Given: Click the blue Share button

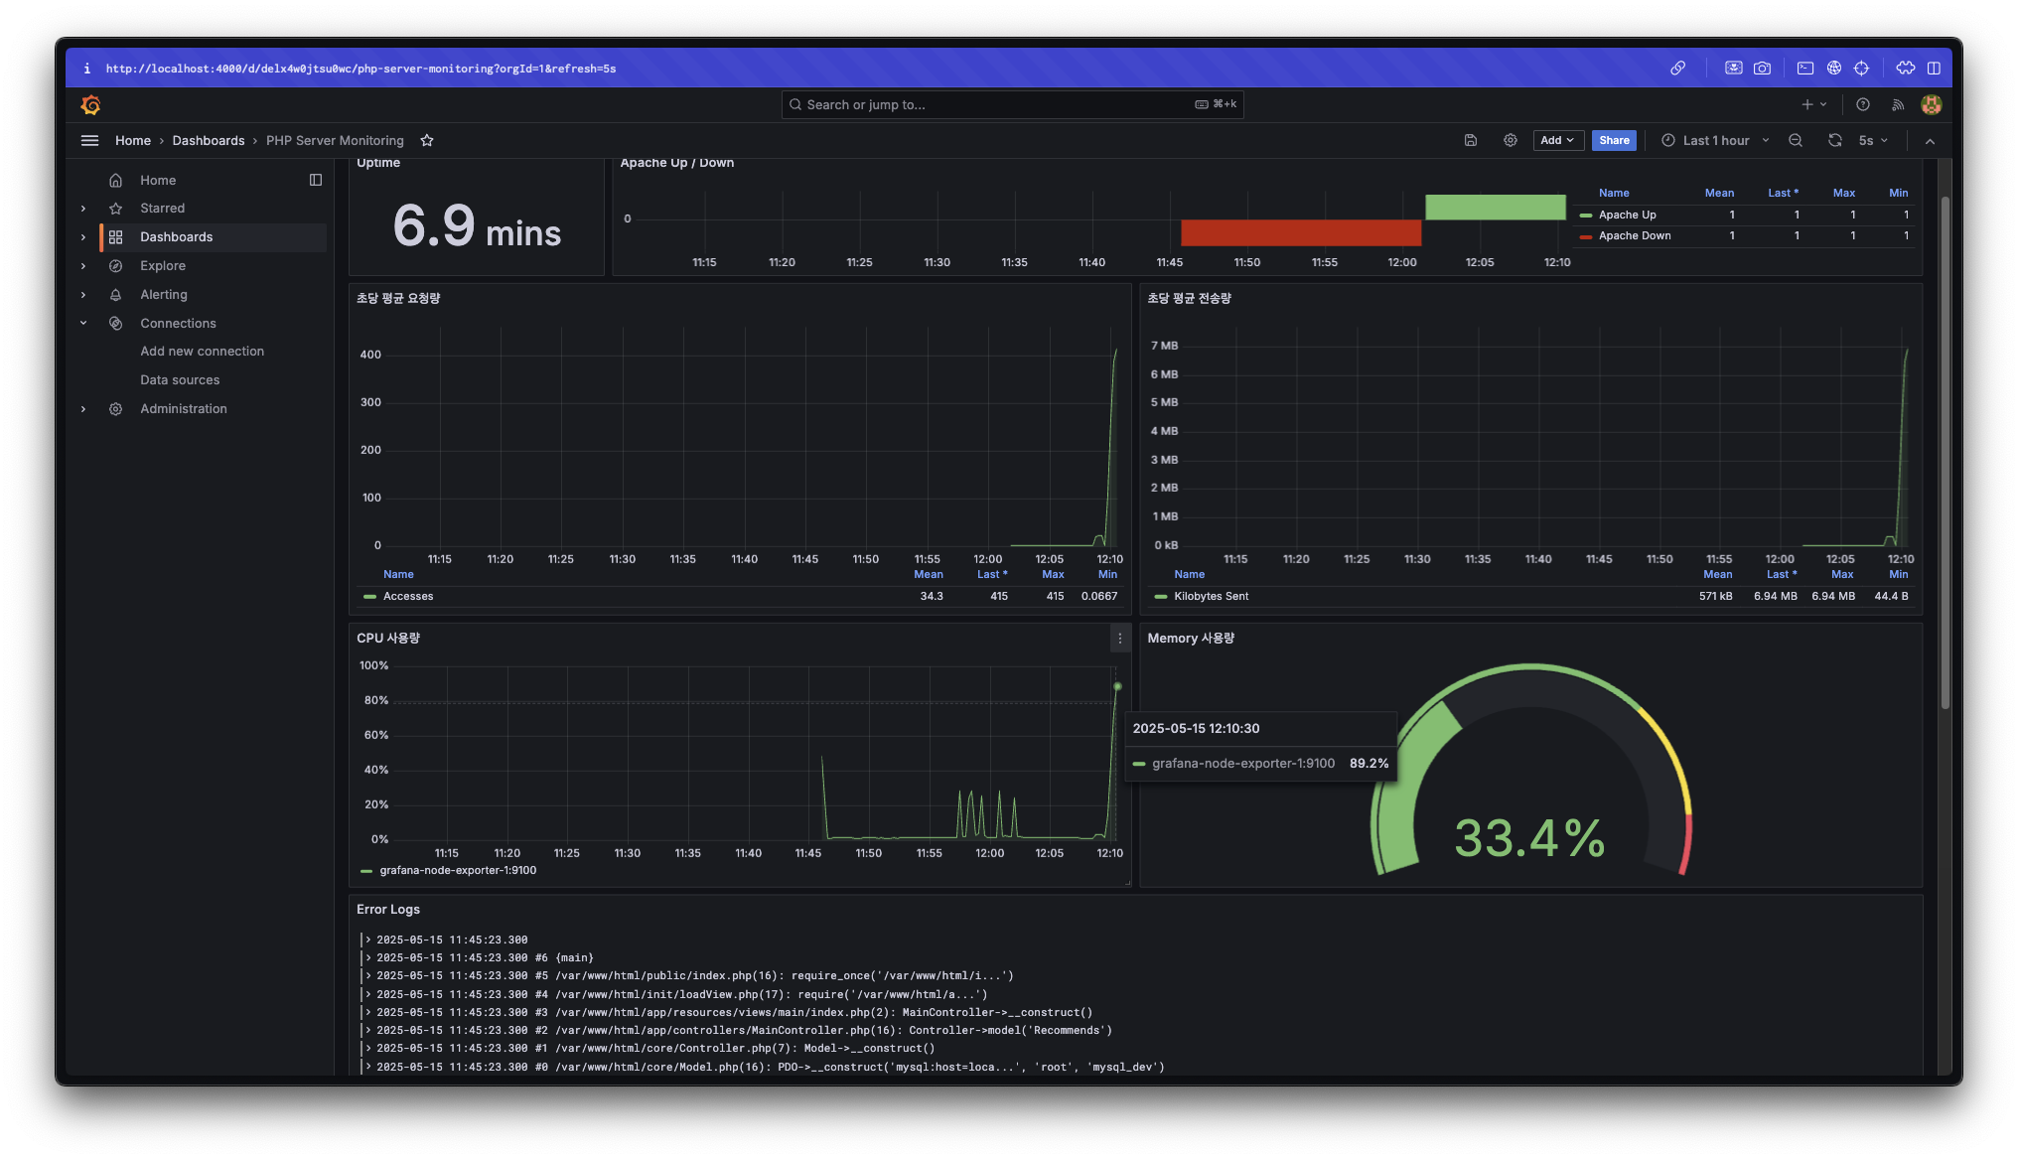Looking at the screenshot, I should (1614, 140).
